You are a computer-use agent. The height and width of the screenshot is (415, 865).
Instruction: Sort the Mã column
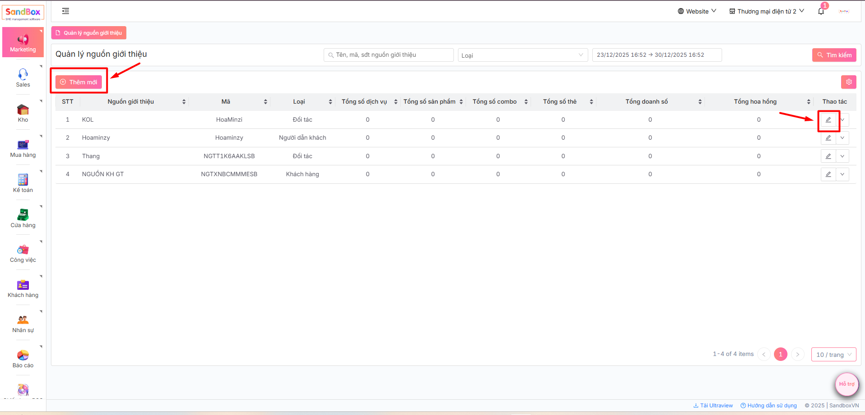point(265,102)
